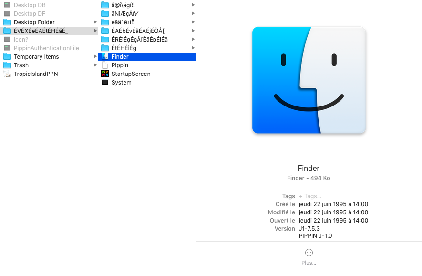Select the Desktop DB name
The height and width of the screenshot is (276, 422).
(30, 5)
